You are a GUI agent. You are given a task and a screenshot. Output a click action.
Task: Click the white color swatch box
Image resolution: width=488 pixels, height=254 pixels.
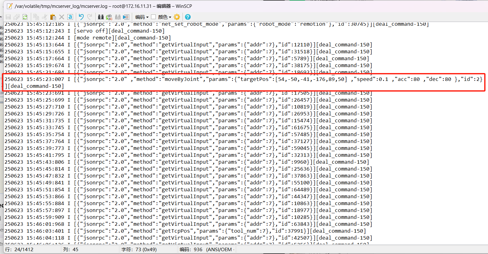(x=154, y=17)
